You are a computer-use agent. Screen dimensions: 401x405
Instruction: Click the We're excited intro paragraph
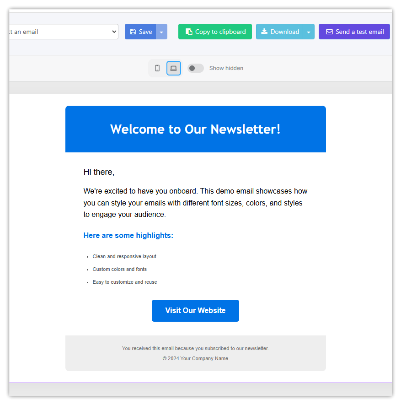195,203
